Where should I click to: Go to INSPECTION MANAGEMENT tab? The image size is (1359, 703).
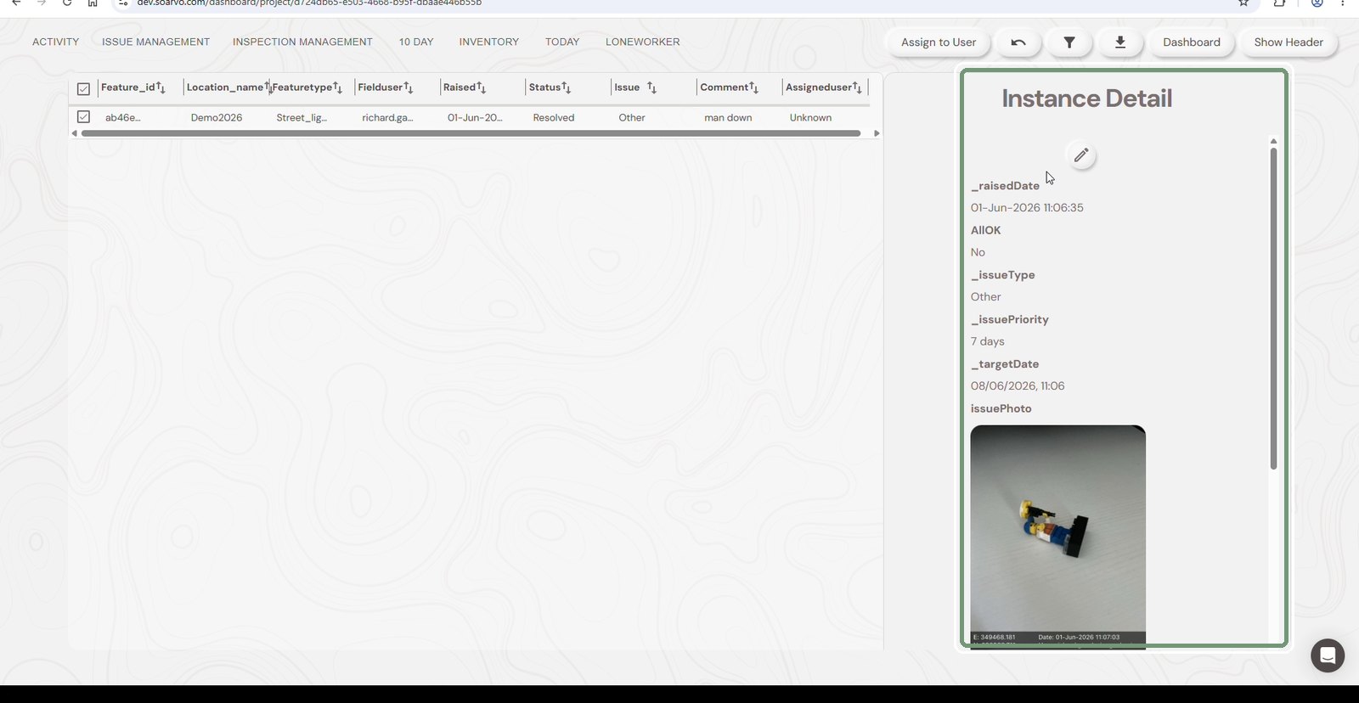pyautogui.click(x=302, y=42)
